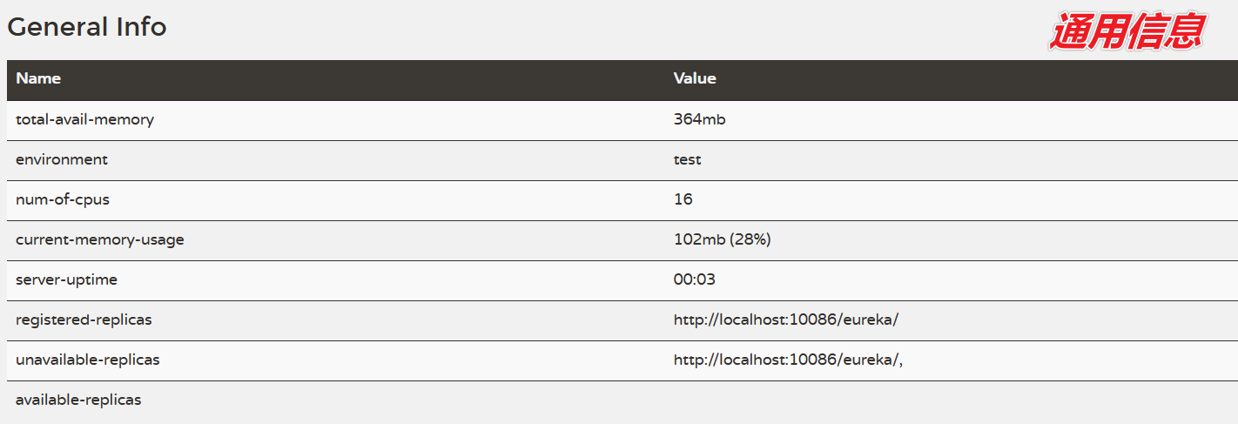Click the 102mb (28%) usage value

pyautogui.click(x=722, y=239)
